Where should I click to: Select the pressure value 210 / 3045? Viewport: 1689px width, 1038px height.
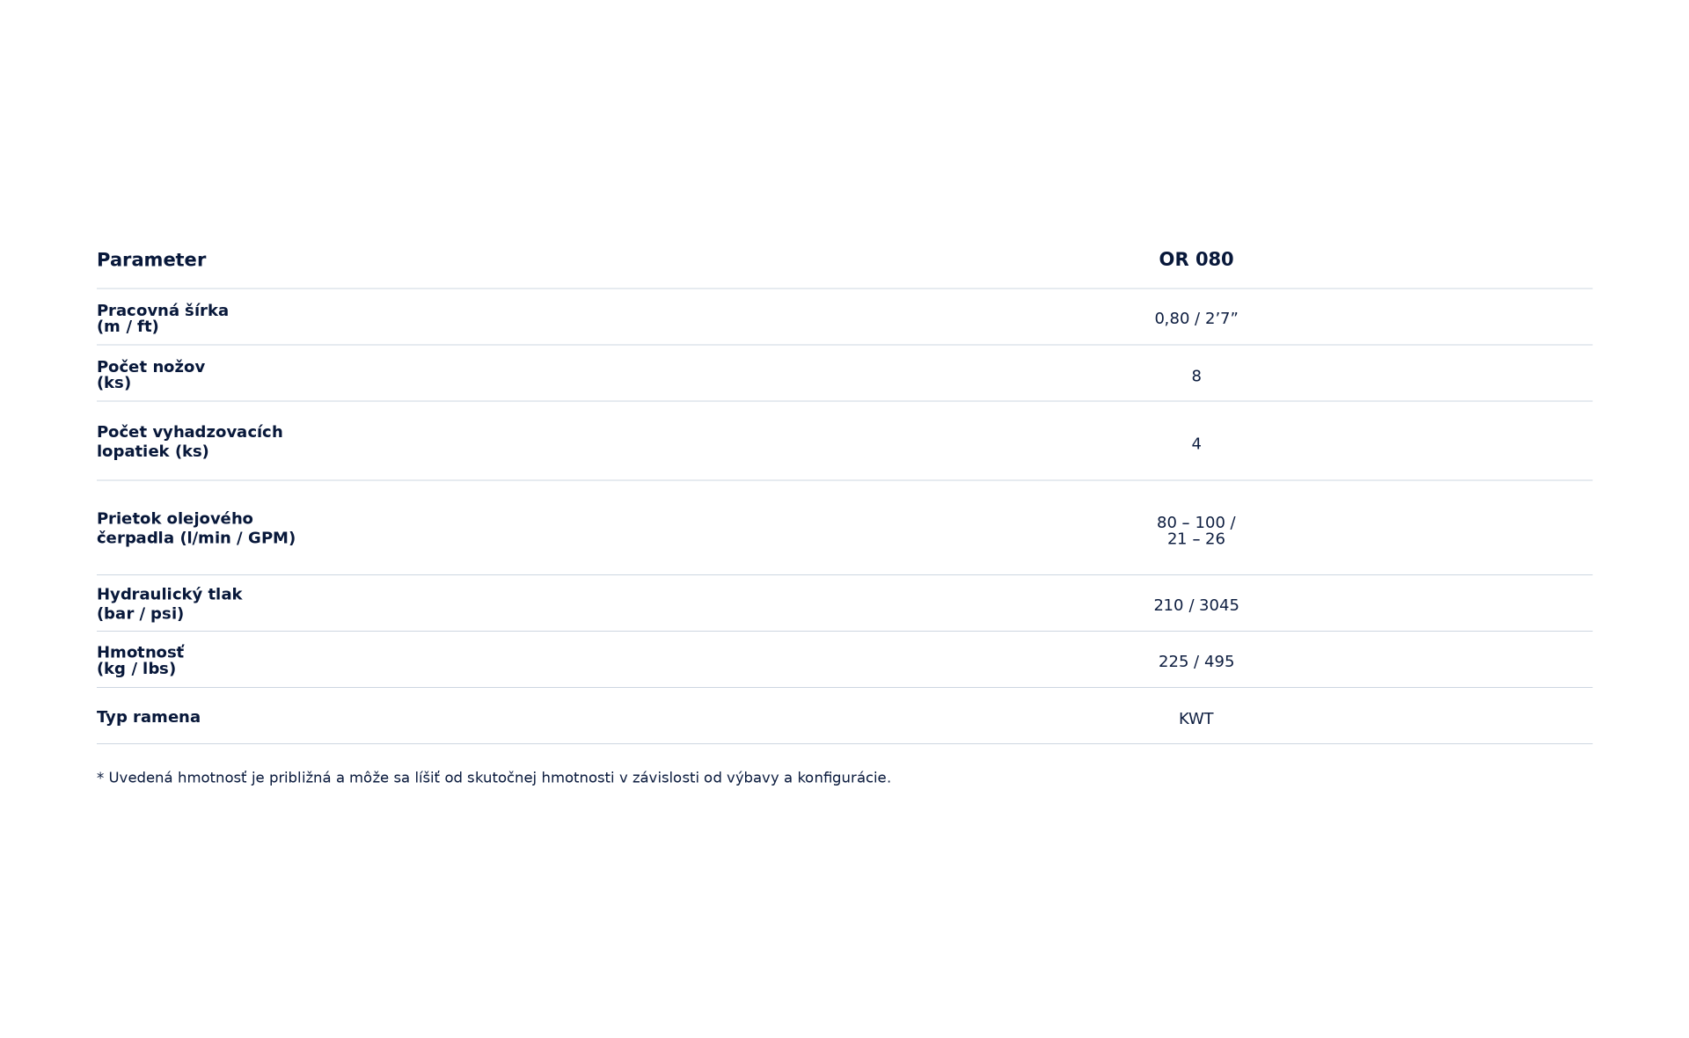(x=1195, y=605)
